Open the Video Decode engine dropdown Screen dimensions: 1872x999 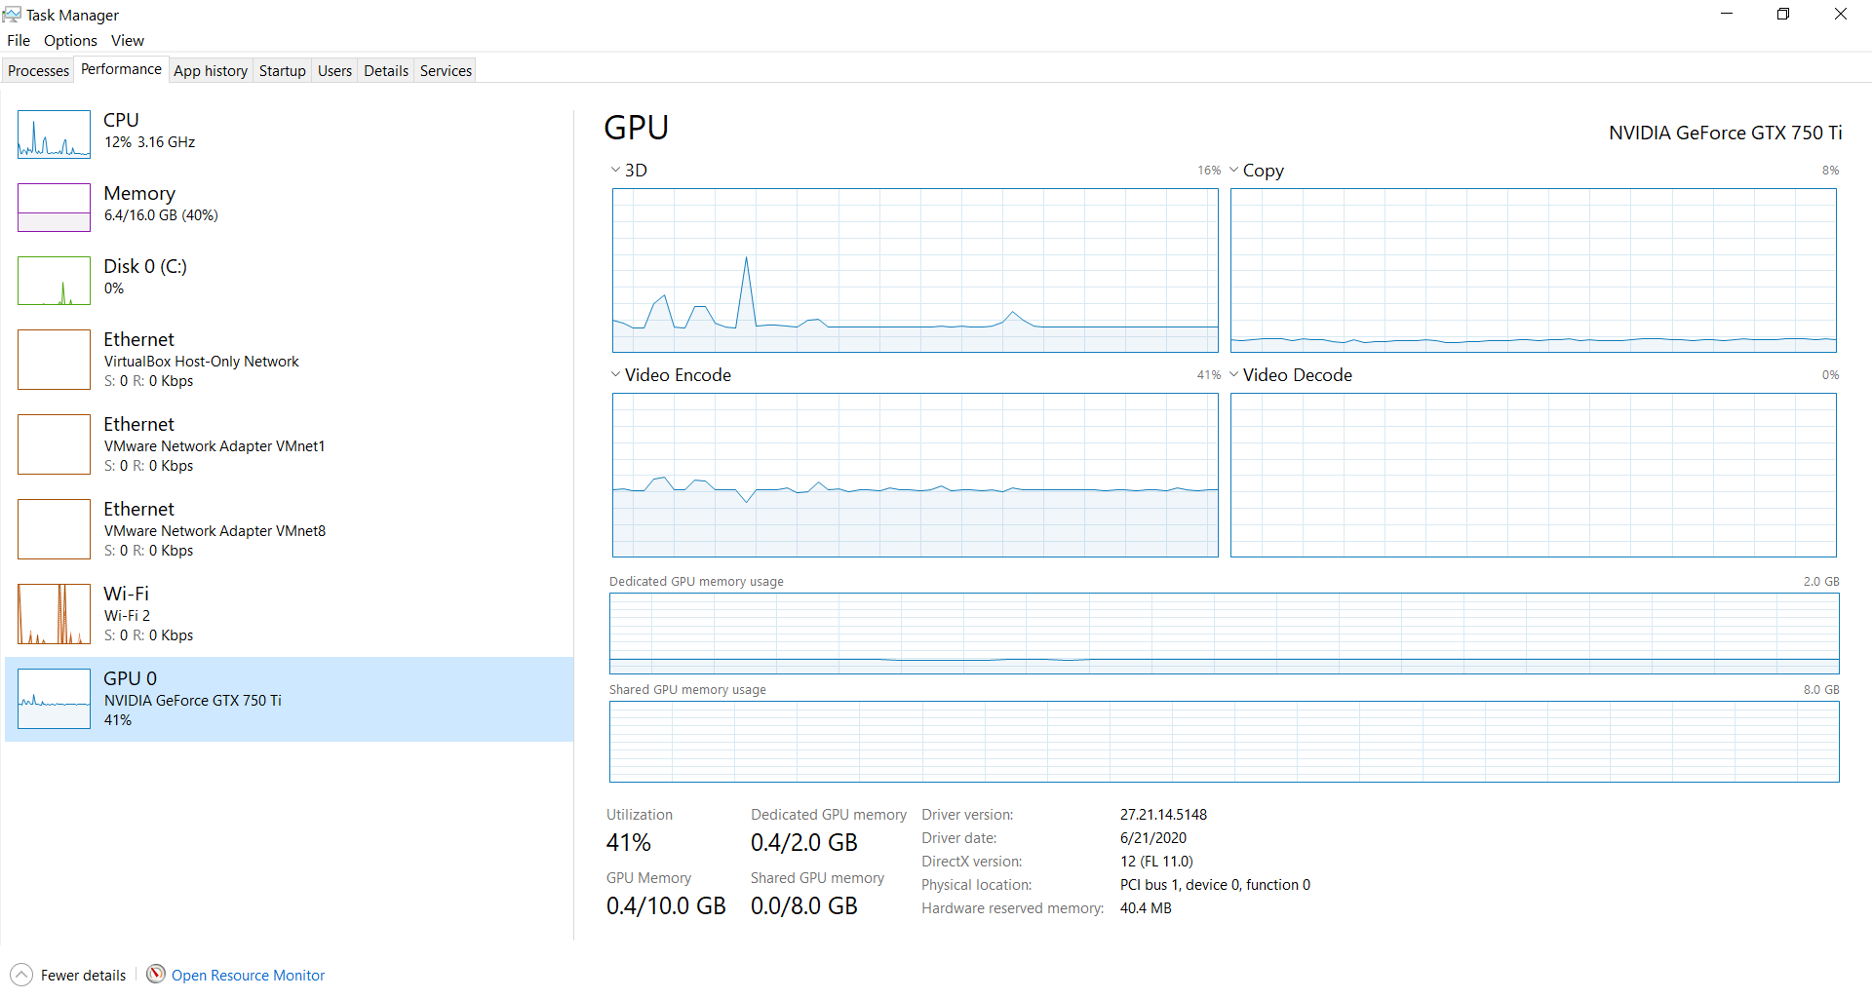pos(1234,374)
